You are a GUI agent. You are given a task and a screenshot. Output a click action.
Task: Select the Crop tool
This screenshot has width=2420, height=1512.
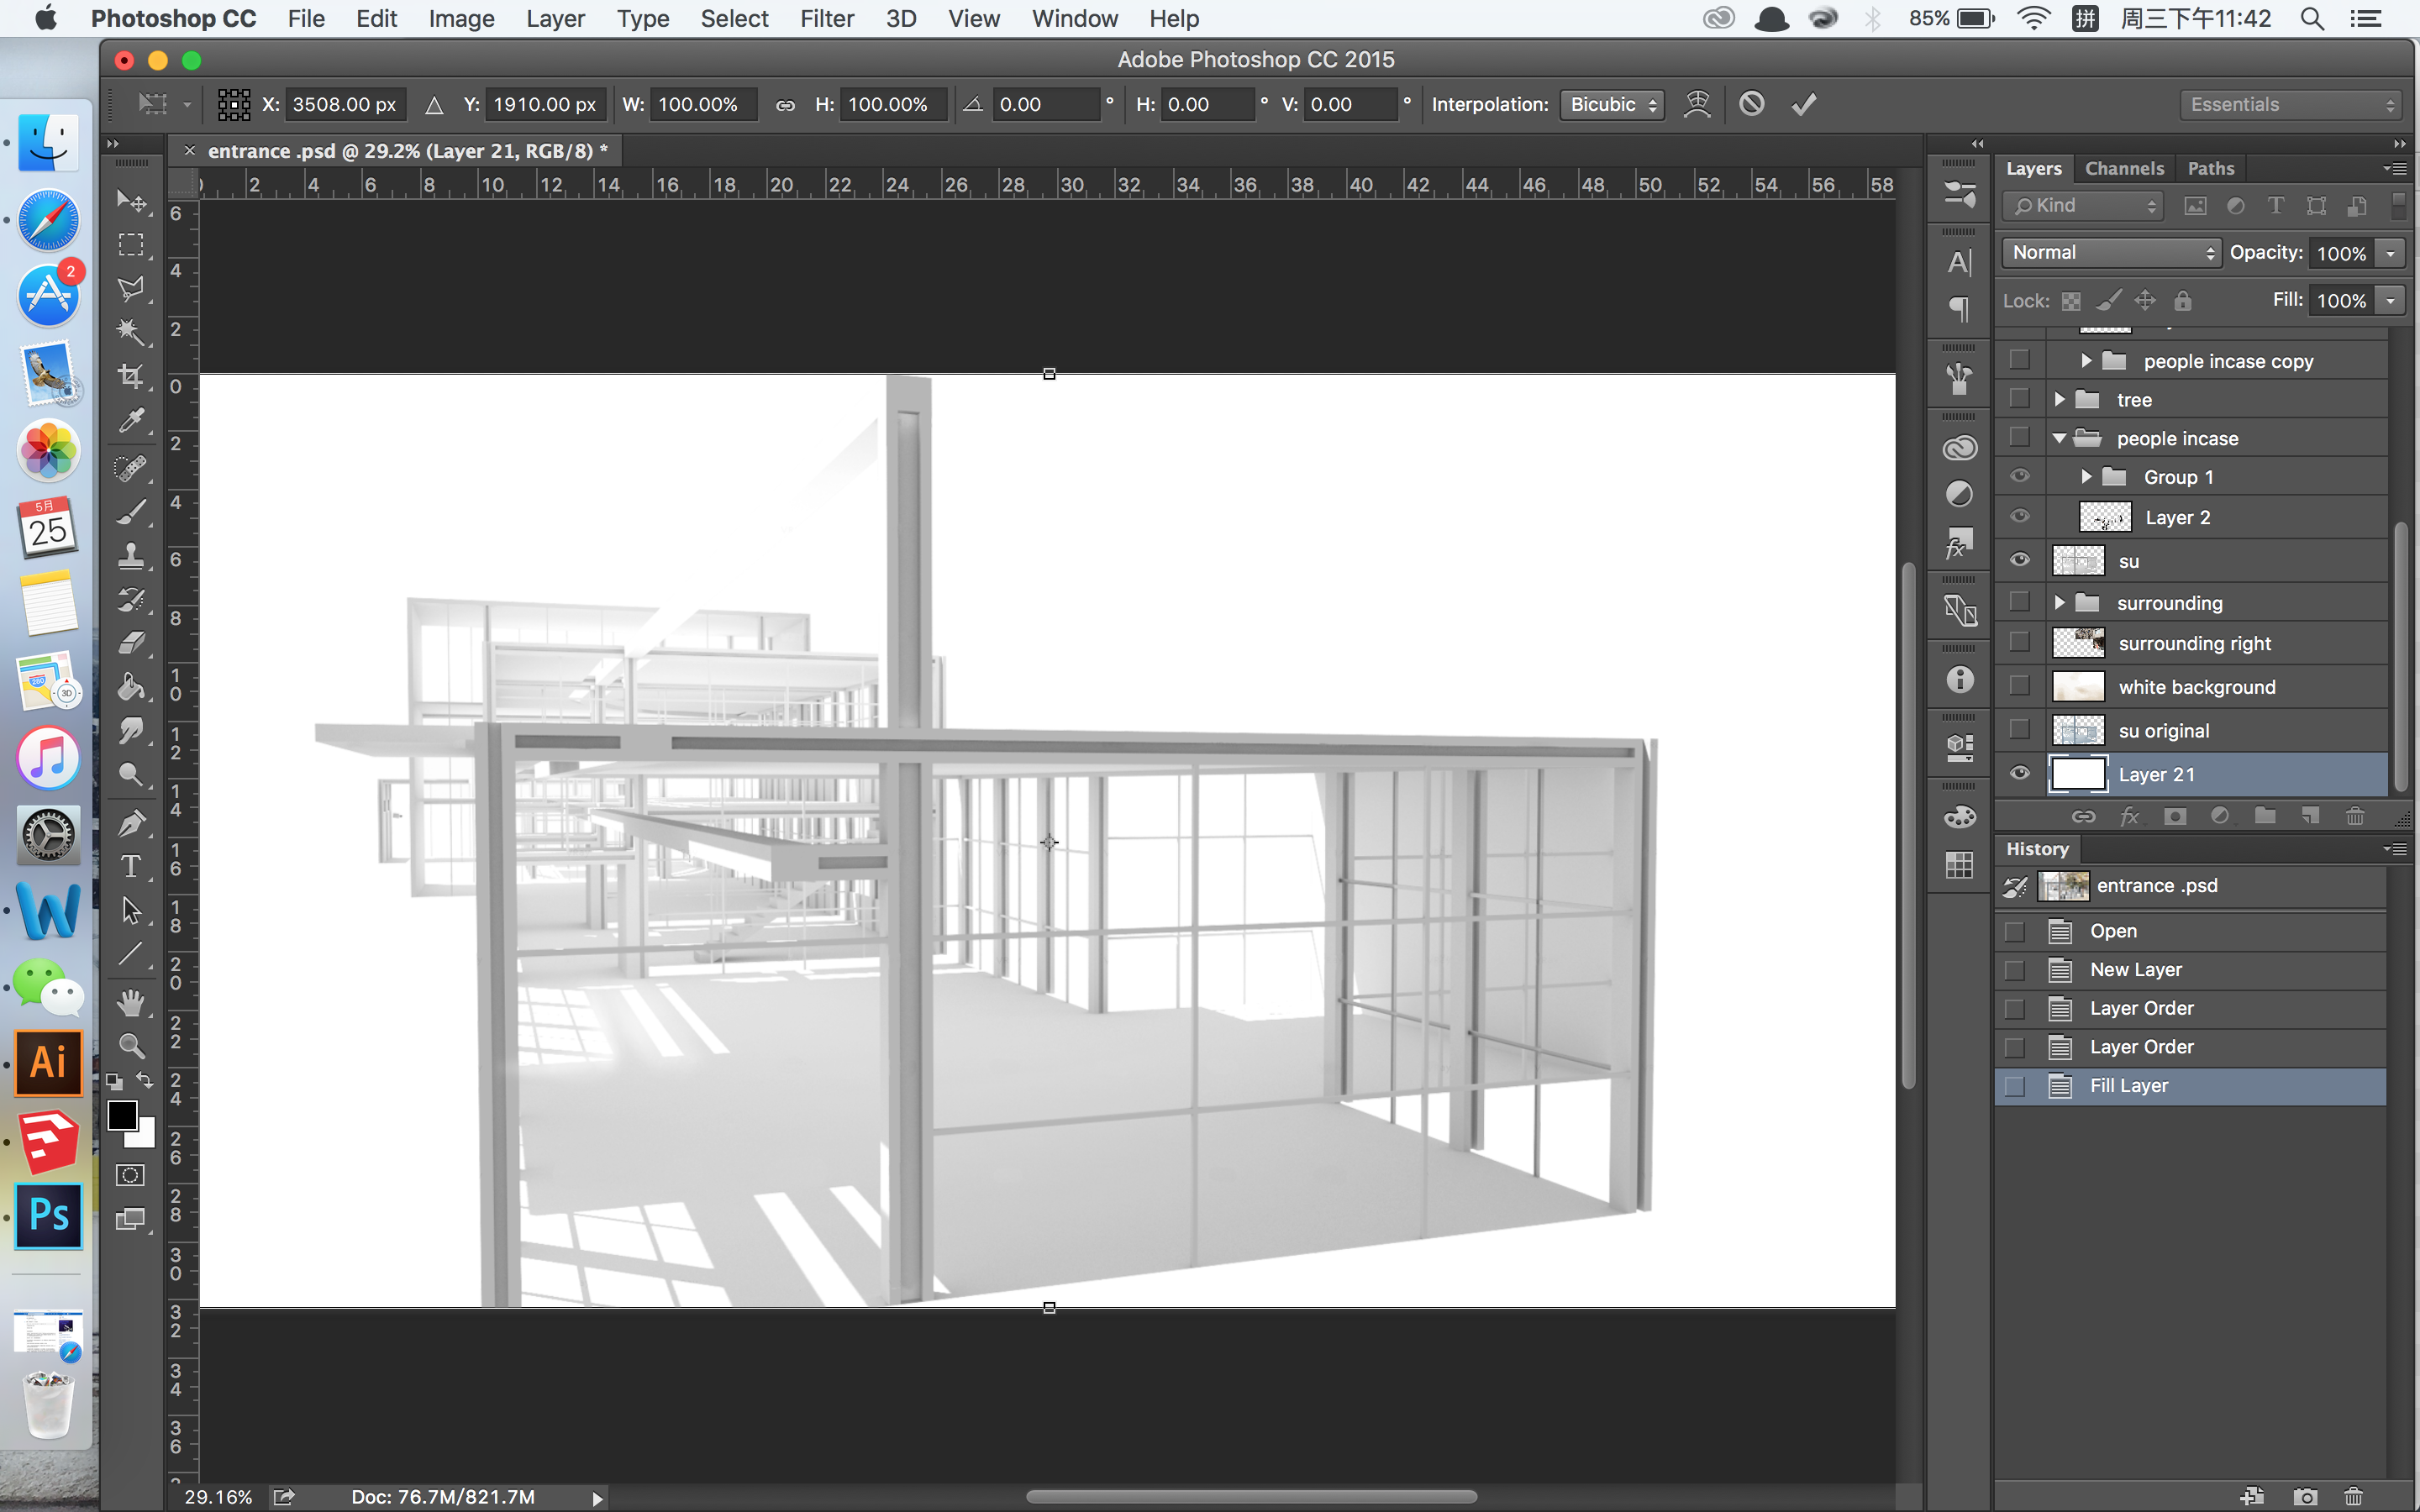pyautogui.click(x=131, y=376)
